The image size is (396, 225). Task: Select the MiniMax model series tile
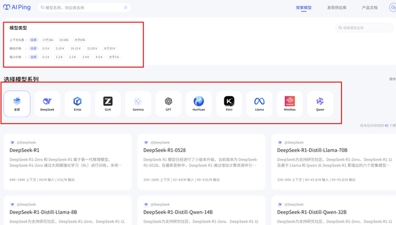point(290,104)
